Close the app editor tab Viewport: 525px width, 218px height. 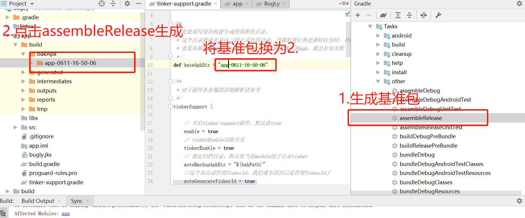pos(247,4)
